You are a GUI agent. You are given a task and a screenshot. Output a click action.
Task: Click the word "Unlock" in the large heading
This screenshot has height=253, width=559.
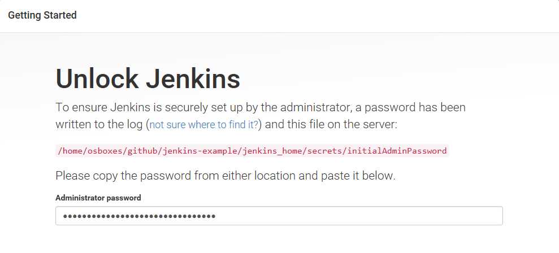[97, 78]
